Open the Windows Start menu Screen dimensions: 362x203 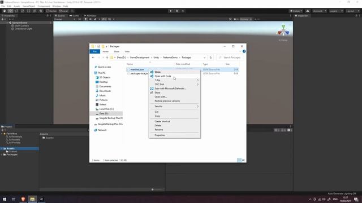pos(5,199)
